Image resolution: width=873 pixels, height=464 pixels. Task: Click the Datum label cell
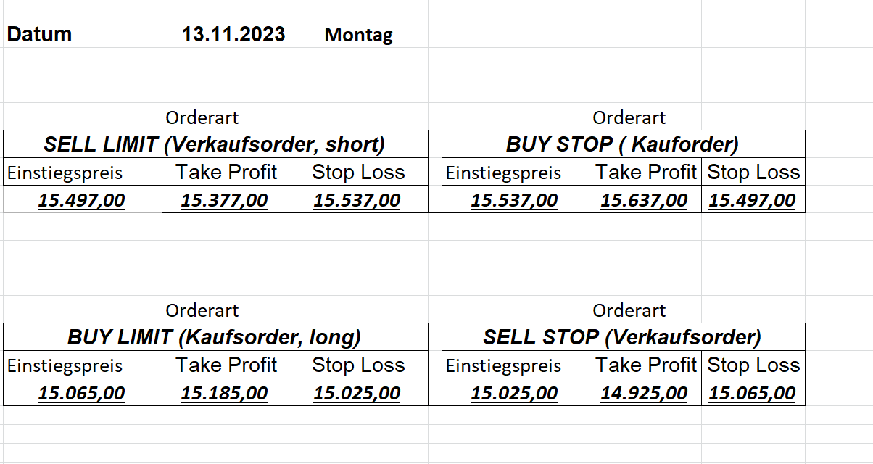pos(40,34)
